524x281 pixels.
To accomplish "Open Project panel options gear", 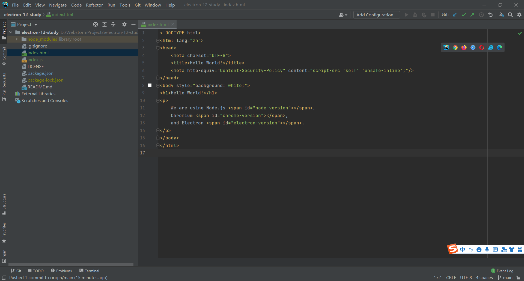I will pyautogui.click(x=124, y=24).
